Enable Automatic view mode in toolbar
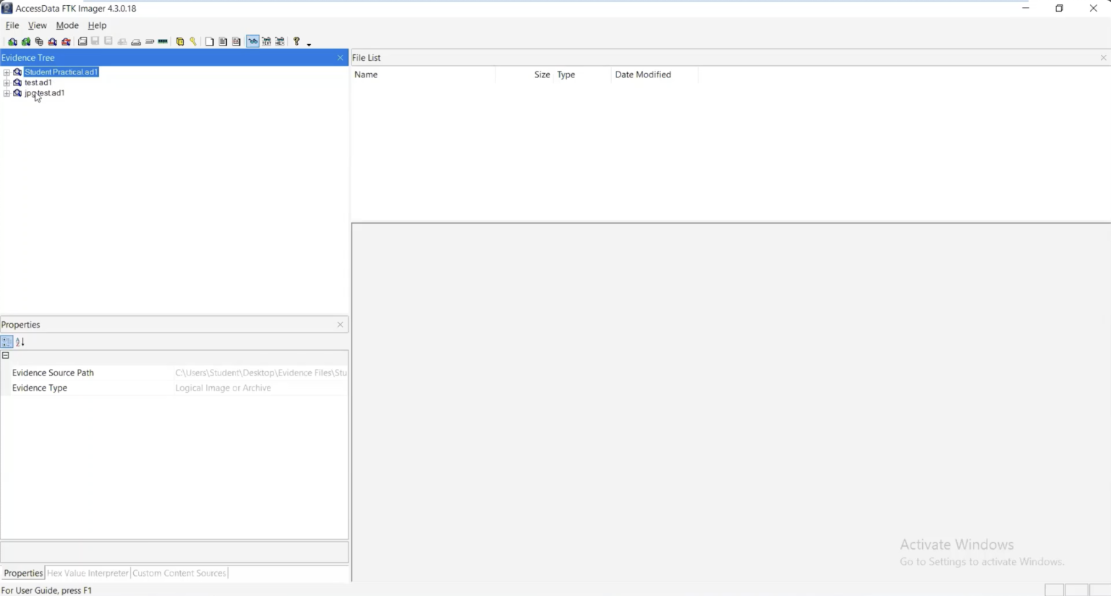 [252, 41]
